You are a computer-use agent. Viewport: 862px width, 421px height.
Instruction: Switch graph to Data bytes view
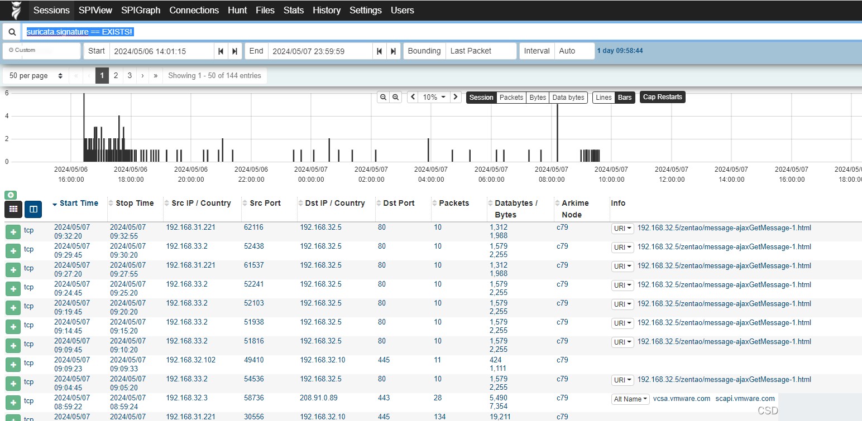568,98
